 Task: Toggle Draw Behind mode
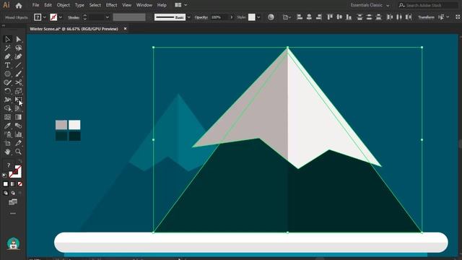pyautogui.click(x=13, y=193)
